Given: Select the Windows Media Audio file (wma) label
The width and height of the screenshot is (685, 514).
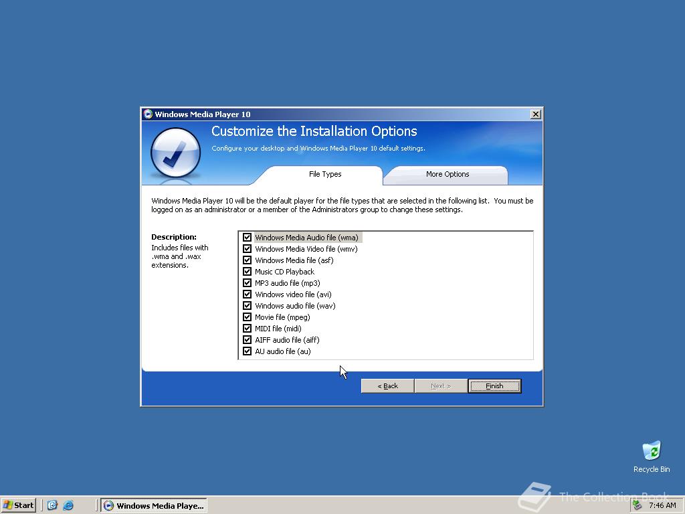Looking at the screenshot, I should (x=306, y=238).
